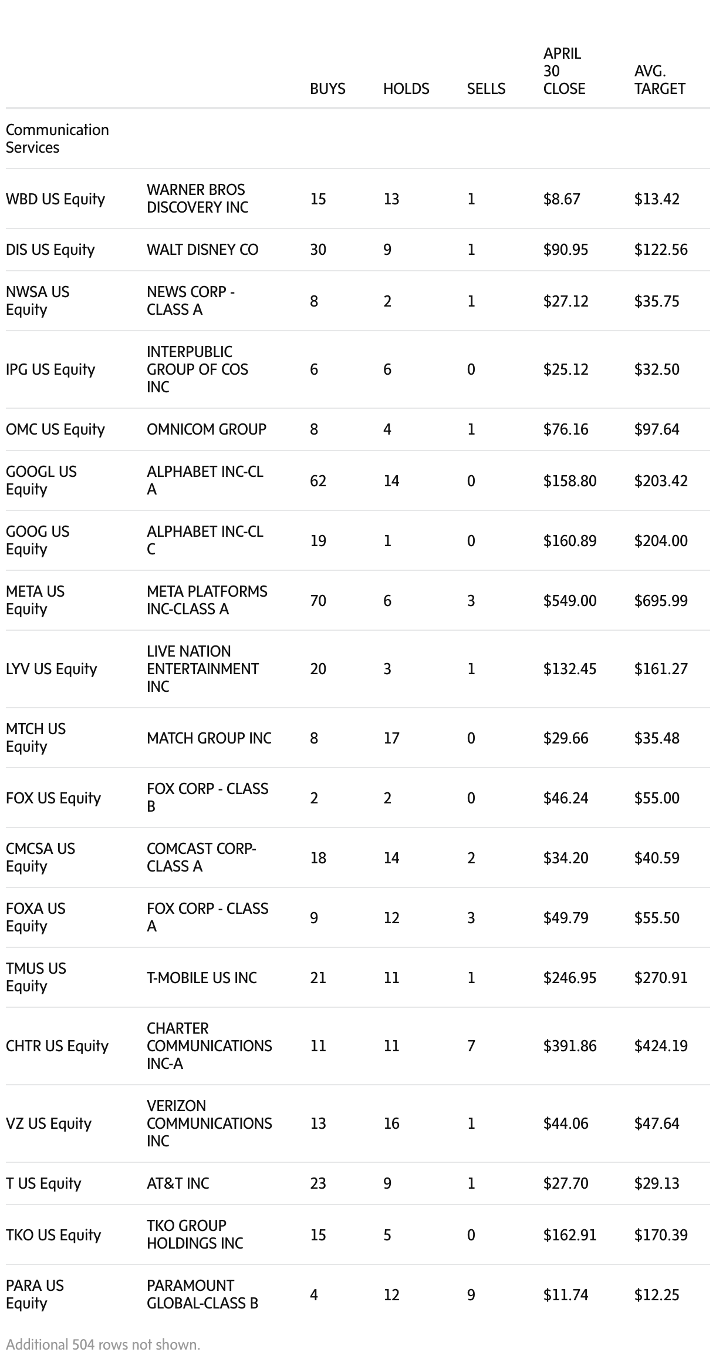Screen dimensions: 716x1359
Task: Click the HOLDS column header
Action: point(406,89)
